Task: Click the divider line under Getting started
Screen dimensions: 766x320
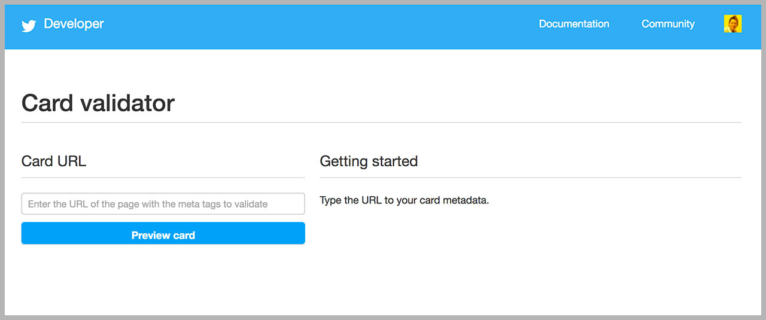Action: coord(530,178)
